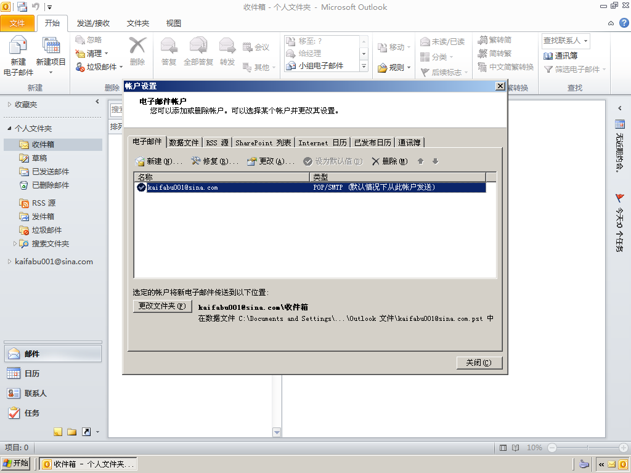Click the Junk (垃圾邮件) icon in ribbon
Screen dimensions: 631x473
tap(80, 67)
